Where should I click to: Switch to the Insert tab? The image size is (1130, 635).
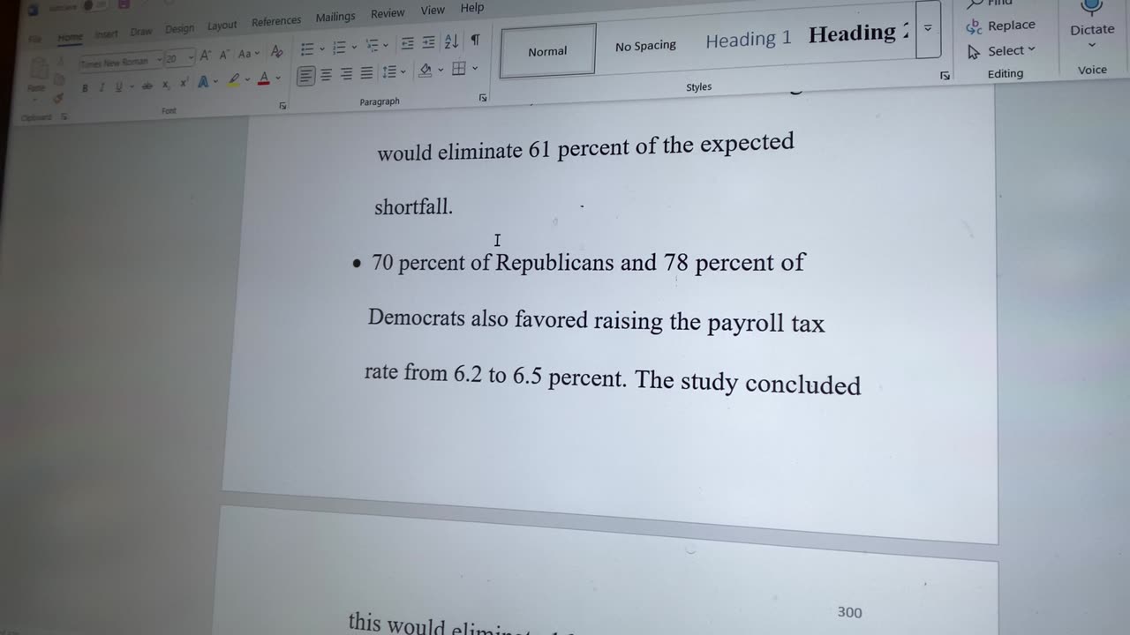pos(106,34)
